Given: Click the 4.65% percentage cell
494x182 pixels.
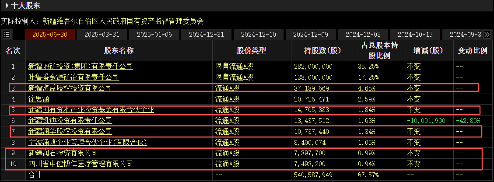Looking at the screenshot, I should (x=366, y=88).
